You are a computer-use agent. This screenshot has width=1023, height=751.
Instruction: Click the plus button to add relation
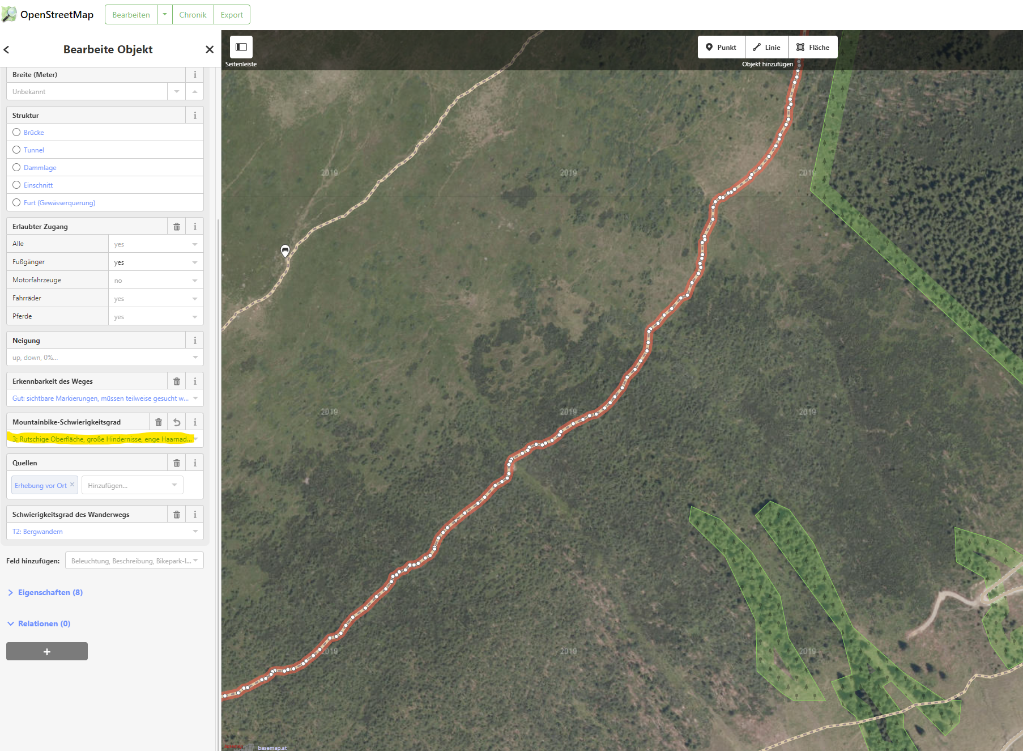pyautogui.click(x=47, y=651)
